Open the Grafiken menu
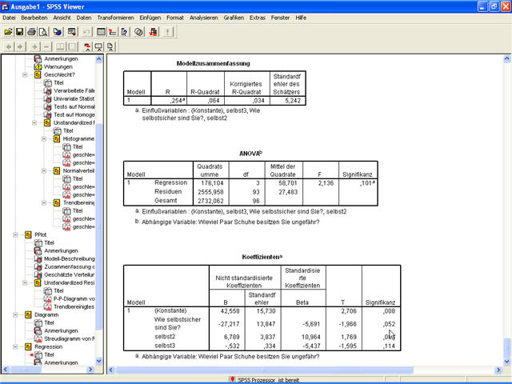The image size is (512, 384). pos(234,17)
